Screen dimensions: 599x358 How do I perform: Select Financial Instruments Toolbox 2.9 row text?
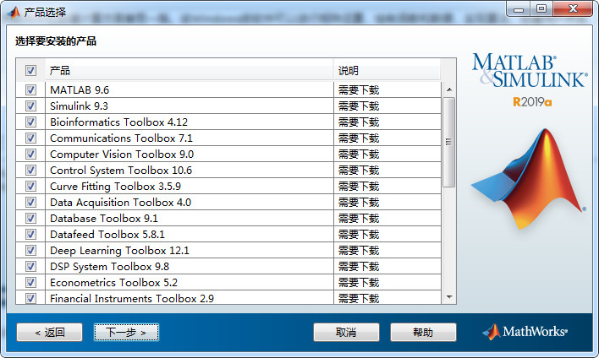[x=132, y=298]
